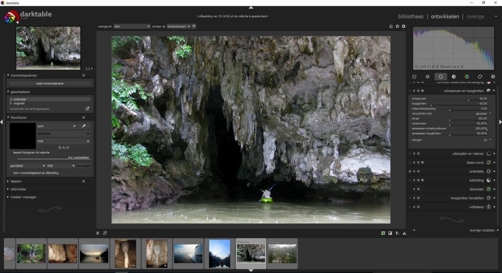Screen dimensions: 502x273
Task: Click basis curve module icon
Action: pyautogui.click(x=489, y=163)
